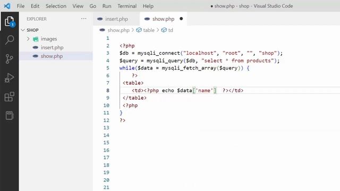Expand the images folder chevron
Image resolution: width=340 pixels, height=191 pixels.
pos(28,39)
